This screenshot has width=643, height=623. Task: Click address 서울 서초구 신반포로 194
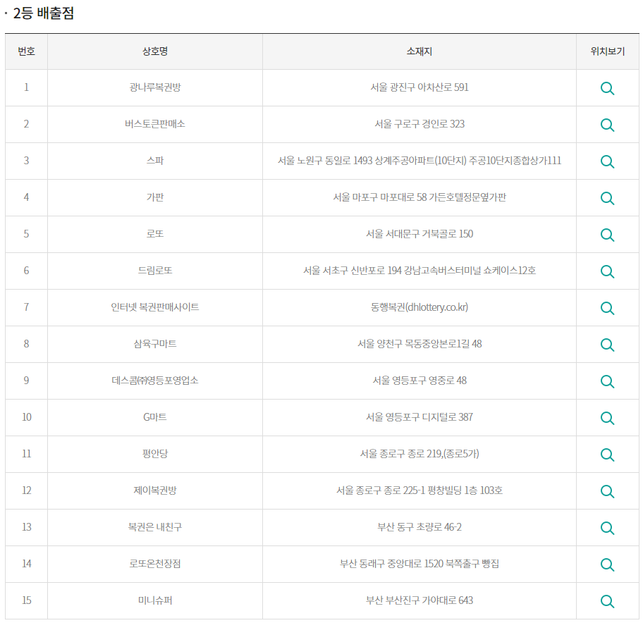click(419, 271)
